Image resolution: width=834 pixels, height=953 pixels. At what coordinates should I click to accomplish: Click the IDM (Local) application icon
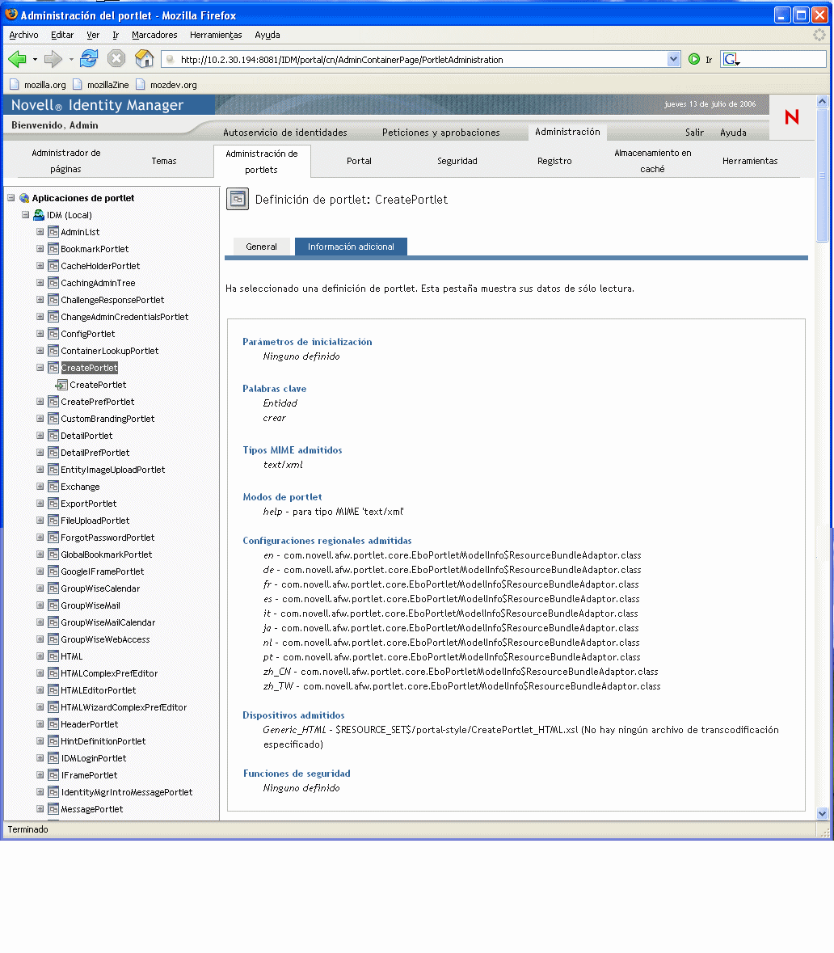coord(39,215)
